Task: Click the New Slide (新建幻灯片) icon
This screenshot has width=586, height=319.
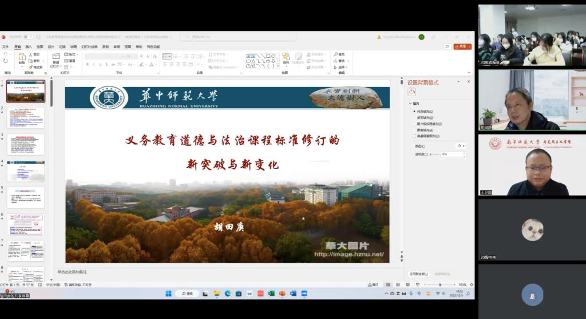Action: 56,57
